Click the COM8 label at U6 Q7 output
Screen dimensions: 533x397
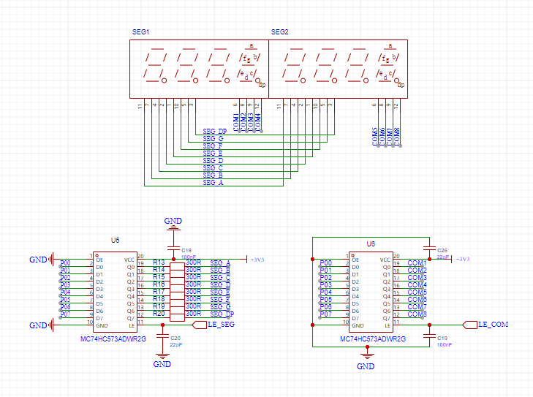[417, 314]
